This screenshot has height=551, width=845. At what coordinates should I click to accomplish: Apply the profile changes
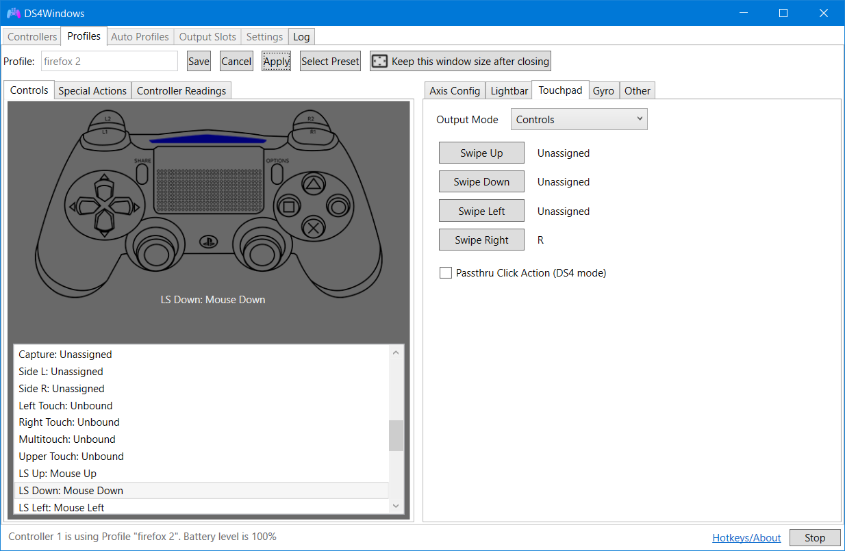pos(277,61)
